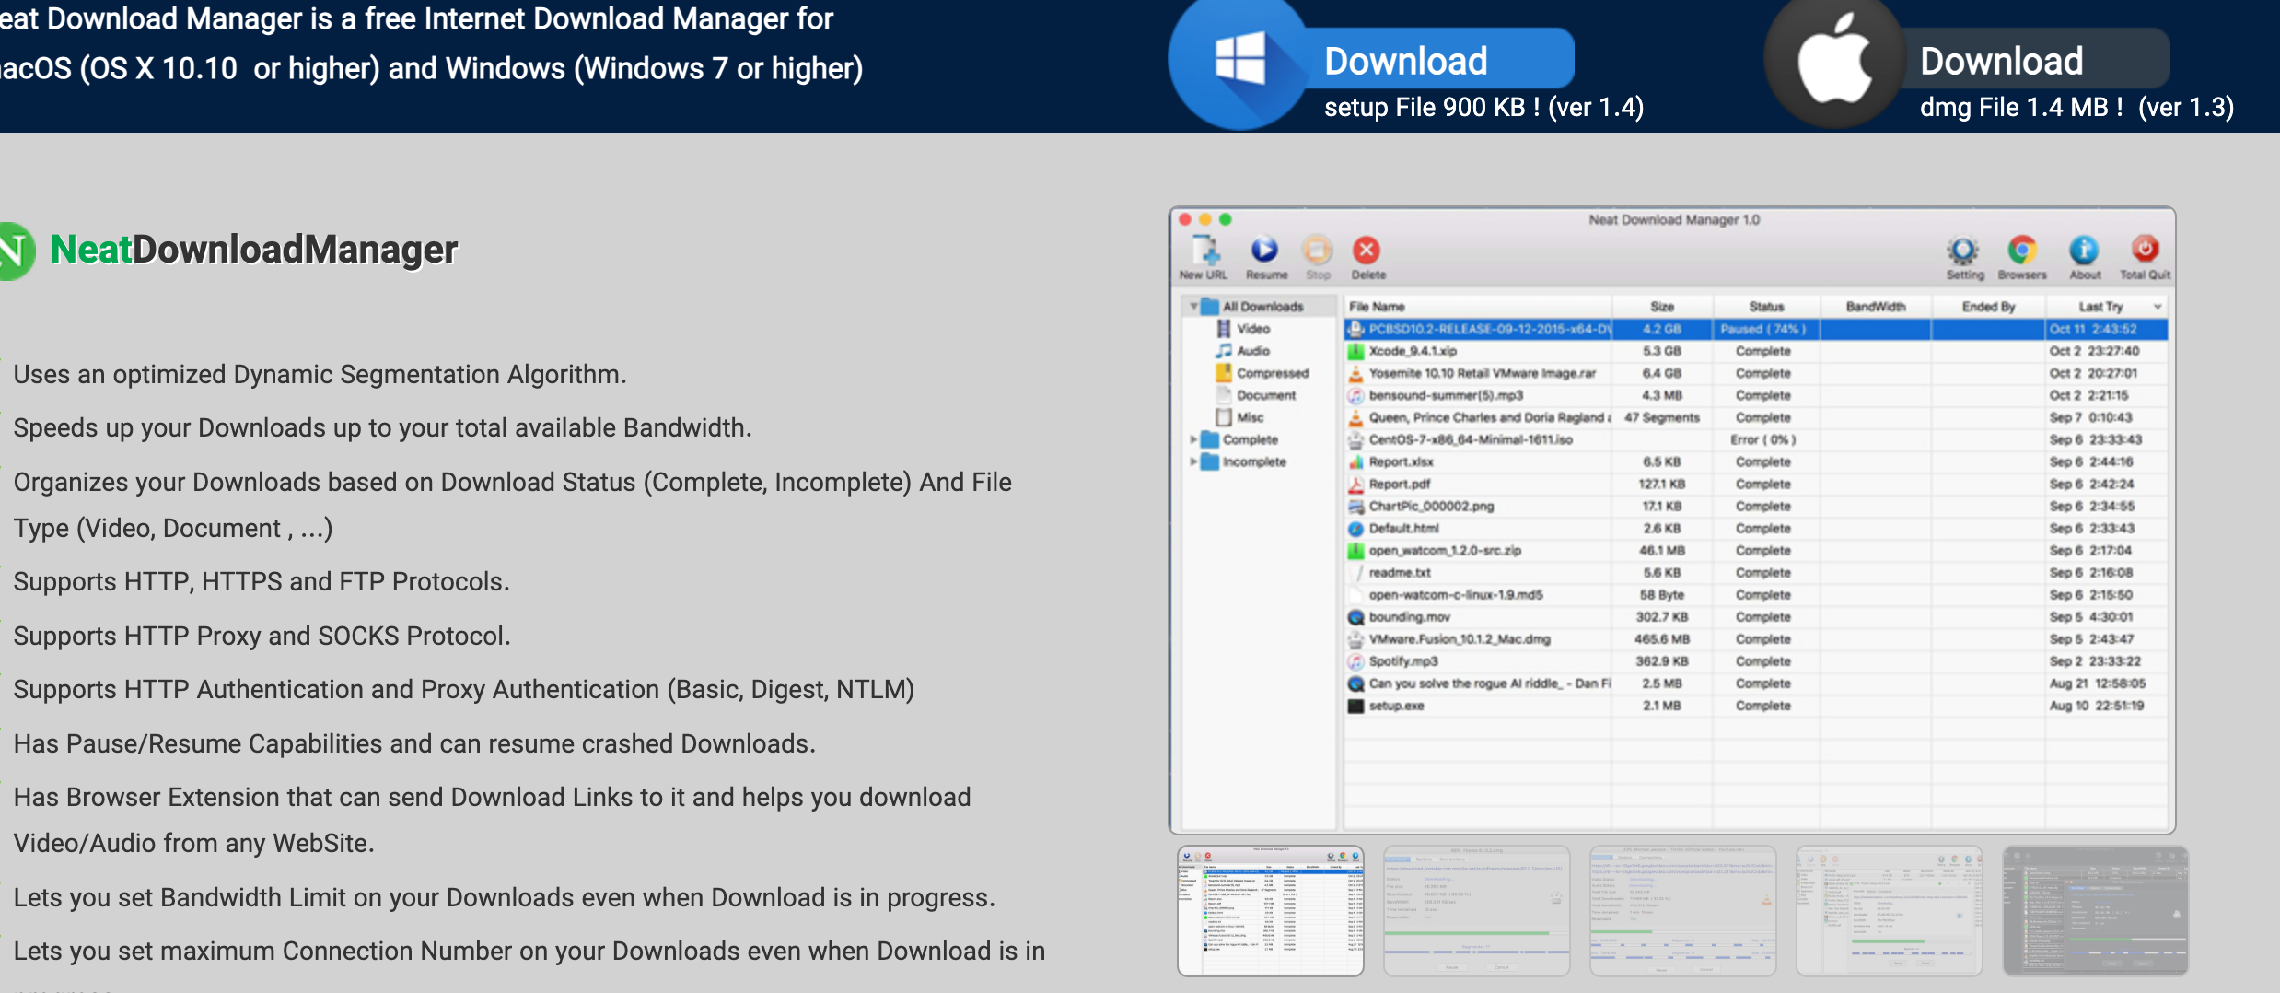Select the CentOS-7-x86_64-Minimal-1611.iso row
This screenshot has width=2280, height=993.
coord(1756,439)
